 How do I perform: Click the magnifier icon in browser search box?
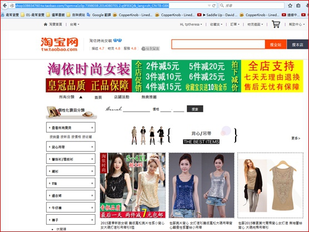(x=222, y=6)
